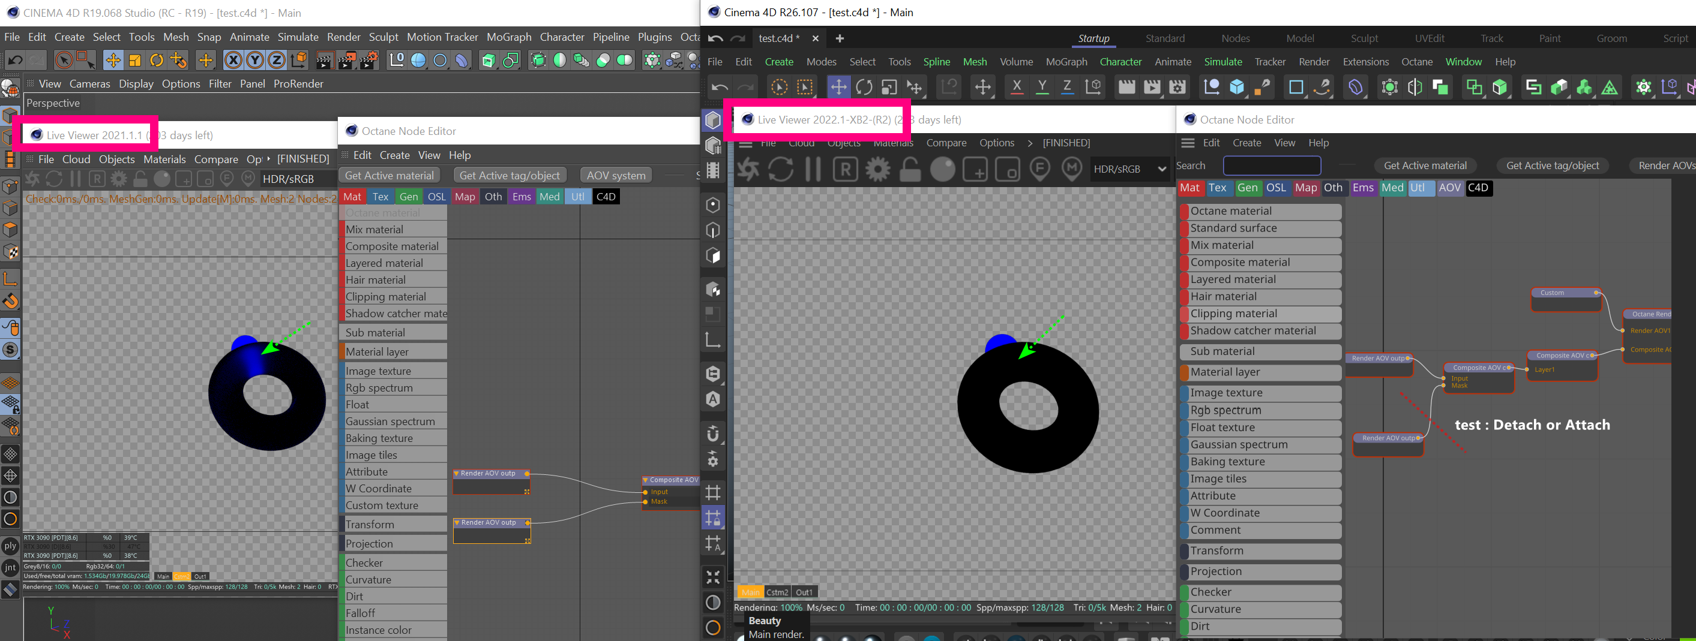This screenshot has width=1696, height=641.
Task: Select the Move tool in the R26 toolbar
Action: tap(838, 87)
